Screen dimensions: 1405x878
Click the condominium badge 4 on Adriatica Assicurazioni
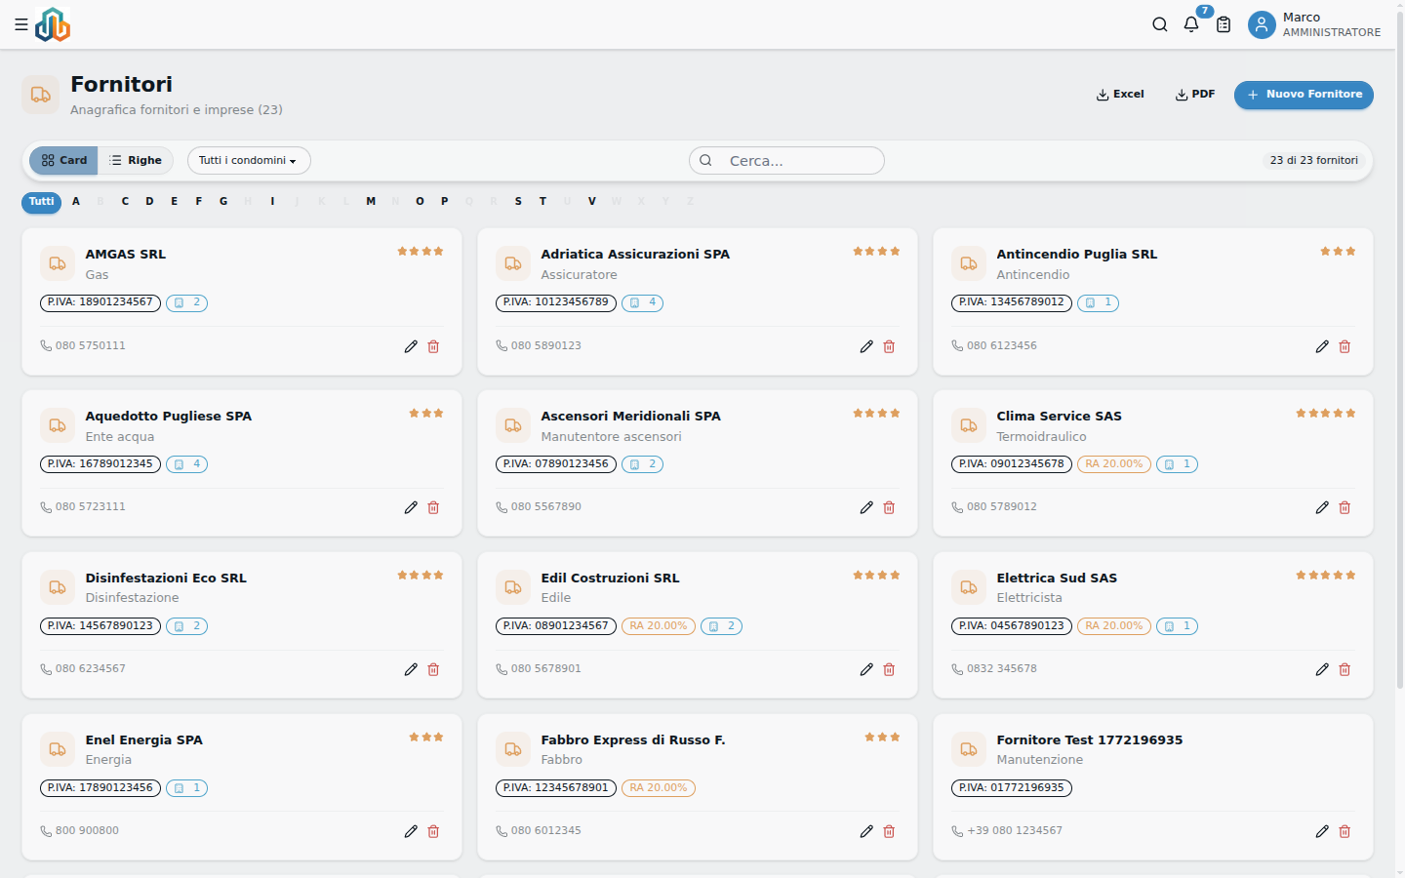[642, 302]
